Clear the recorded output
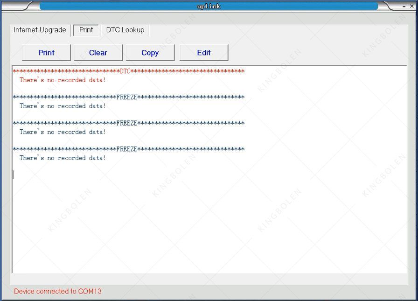The height and width of the screenshot is (301, 418). pyautogui.click(x=98, y=53)
